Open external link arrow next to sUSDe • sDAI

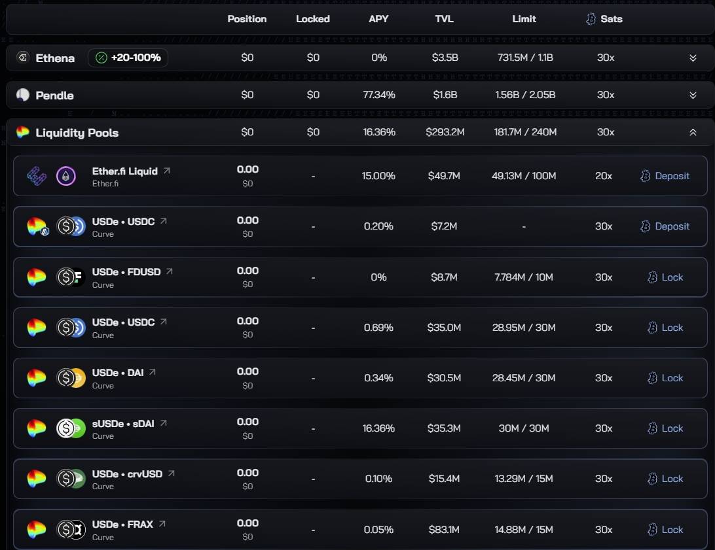pyautogui.click(x=163, y=423)
